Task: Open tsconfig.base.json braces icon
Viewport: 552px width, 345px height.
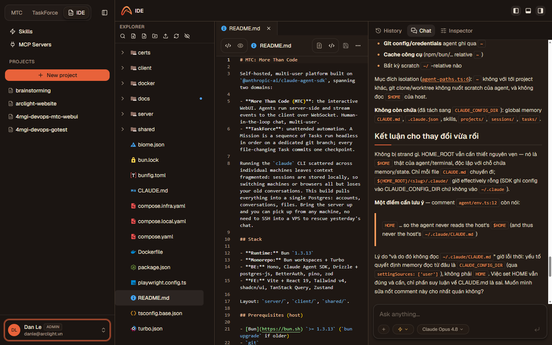Action: 133,313
